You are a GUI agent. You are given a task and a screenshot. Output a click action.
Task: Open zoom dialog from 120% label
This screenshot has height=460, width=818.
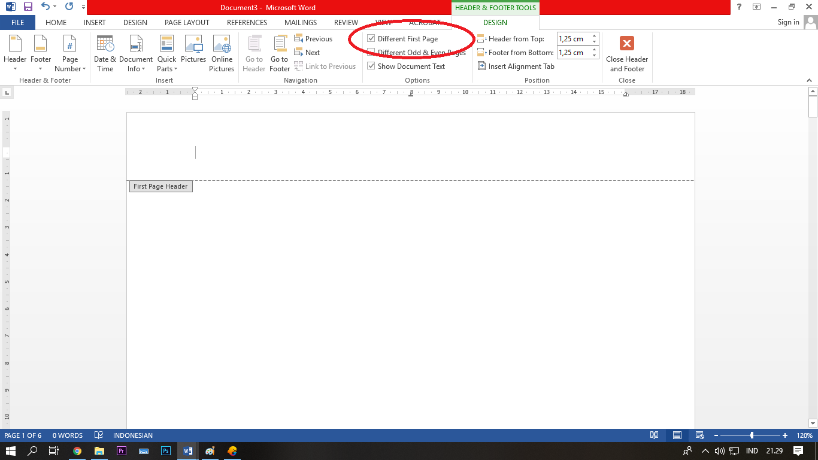tap(804, 435)
